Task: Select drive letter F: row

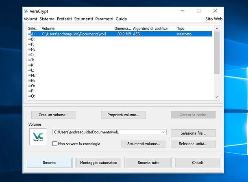Action: click(x=120, y=44)
